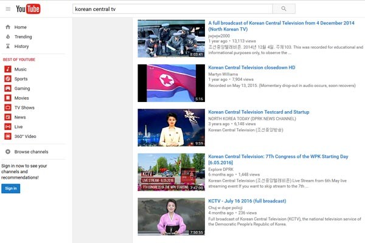The image size is (365, 243).
Task: Visit Explore DPRK channel
Action: tap(221, 169)
